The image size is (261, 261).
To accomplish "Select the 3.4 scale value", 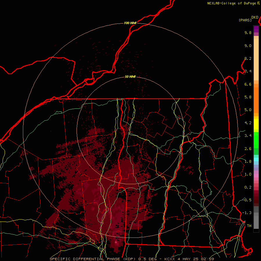I will 248,136.
